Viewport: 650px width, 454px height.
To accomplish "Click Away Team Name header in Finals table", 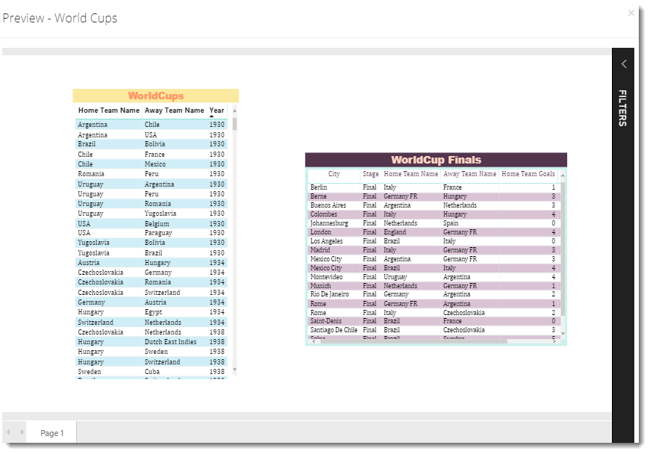I will pos(469,174).
